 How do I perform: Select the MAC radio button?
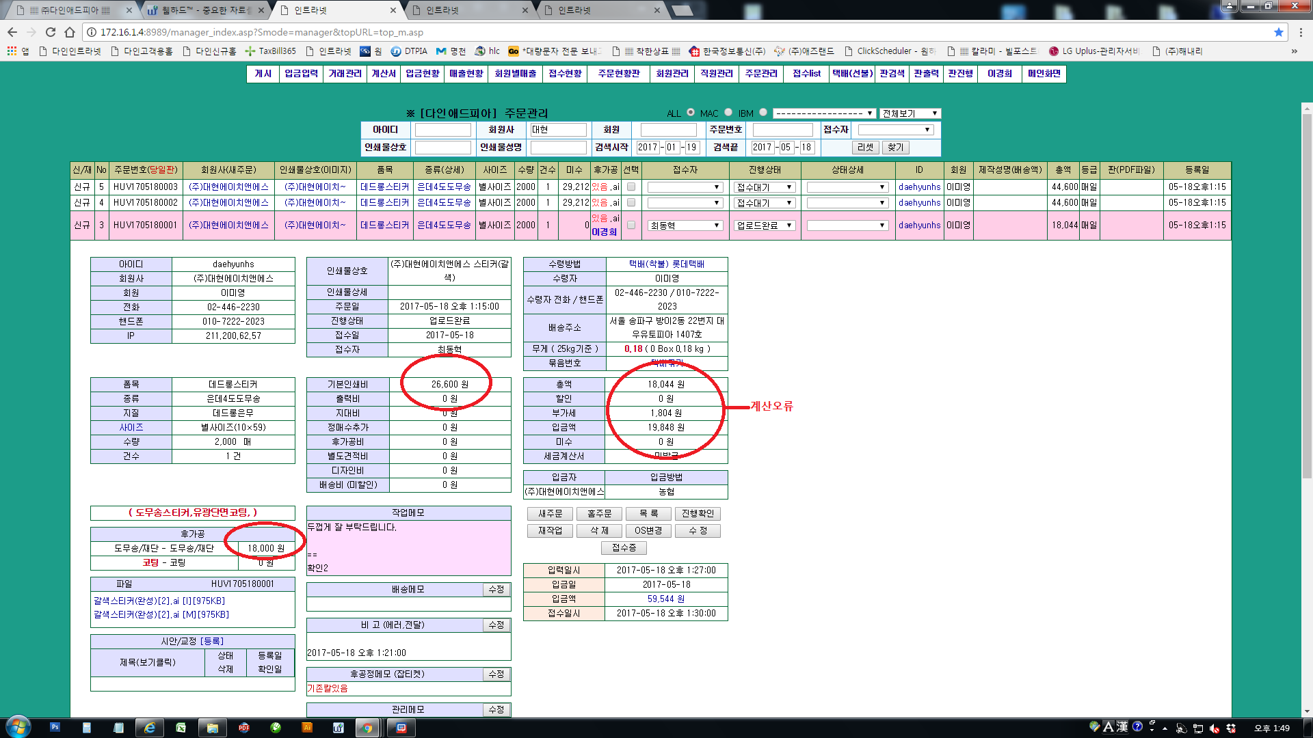click(x=728, y=113)
